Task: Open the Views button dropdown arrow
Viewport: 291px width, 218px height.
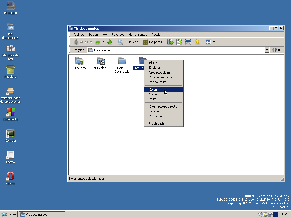Action: click(214, 42)
